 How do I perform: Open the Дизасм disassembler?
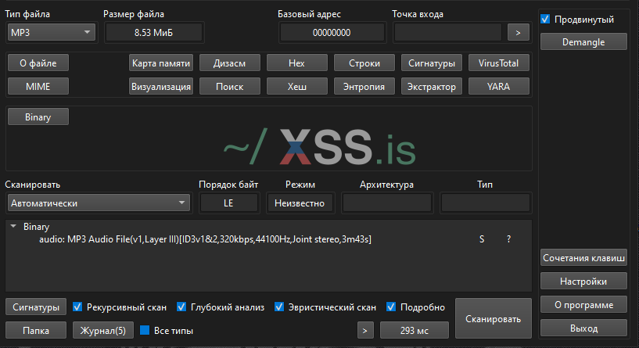coord(230,63)
